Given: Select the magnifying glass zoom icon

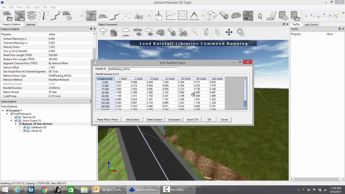Looking at the screenshot, I should 194,32.
